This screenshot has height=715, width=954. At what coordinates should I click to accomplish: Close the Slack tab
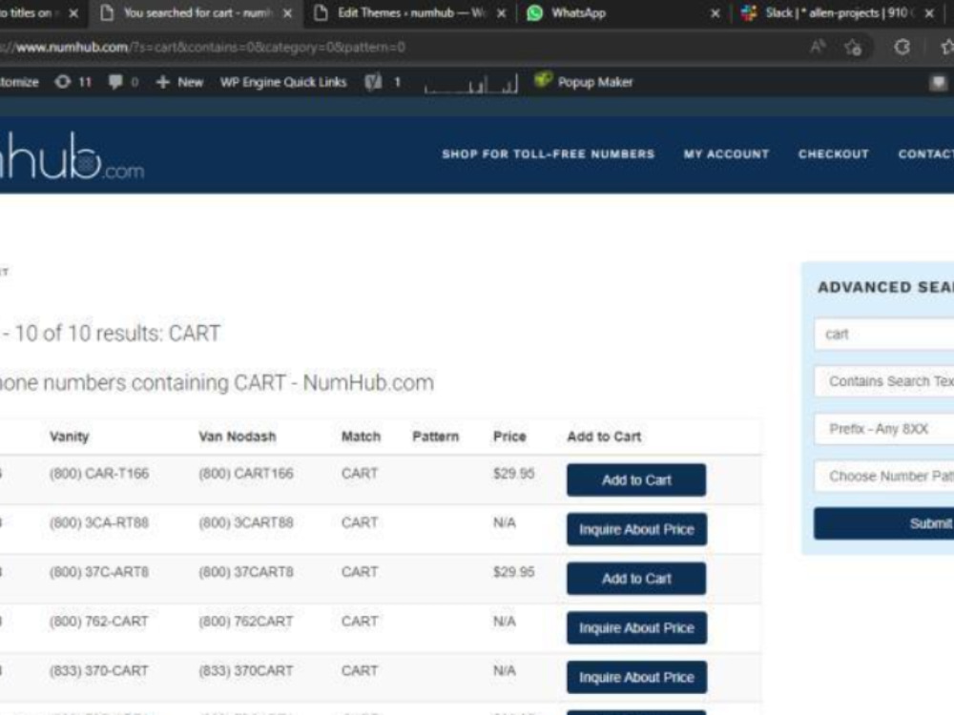pos(929,12)
